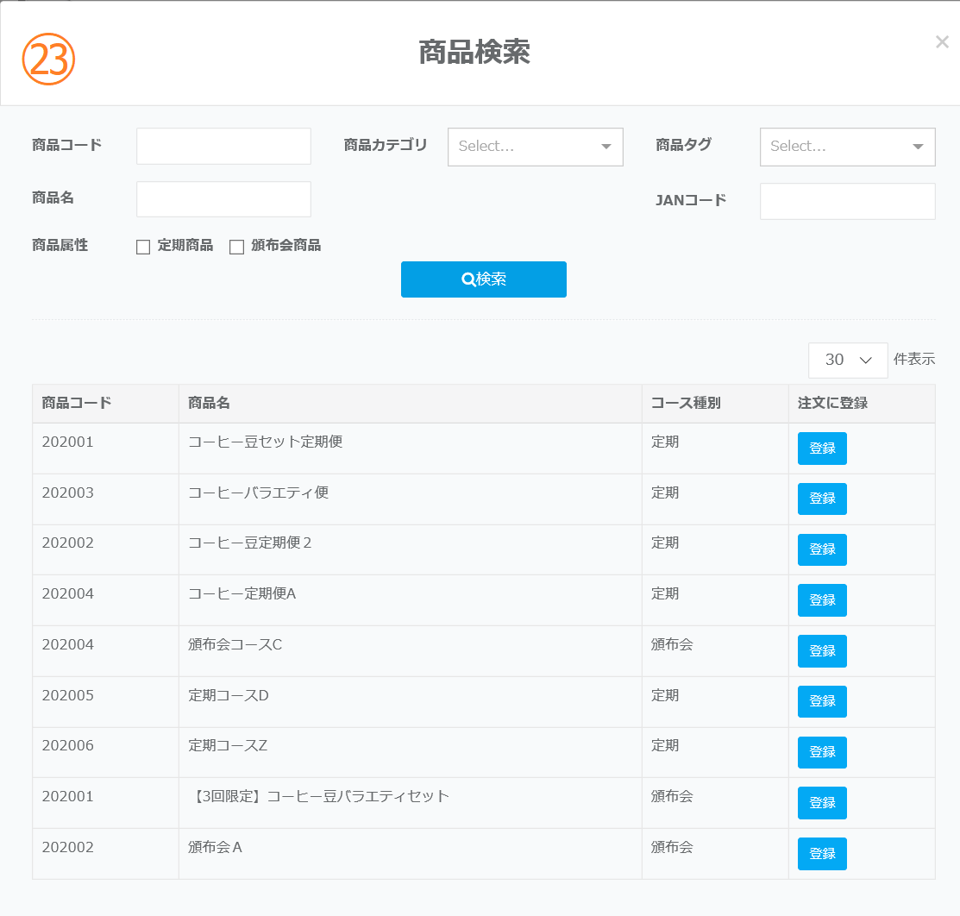Click the 検索 button with magnifier icon
Viewport: 960px width, 916px height.
tap(483, 279)
